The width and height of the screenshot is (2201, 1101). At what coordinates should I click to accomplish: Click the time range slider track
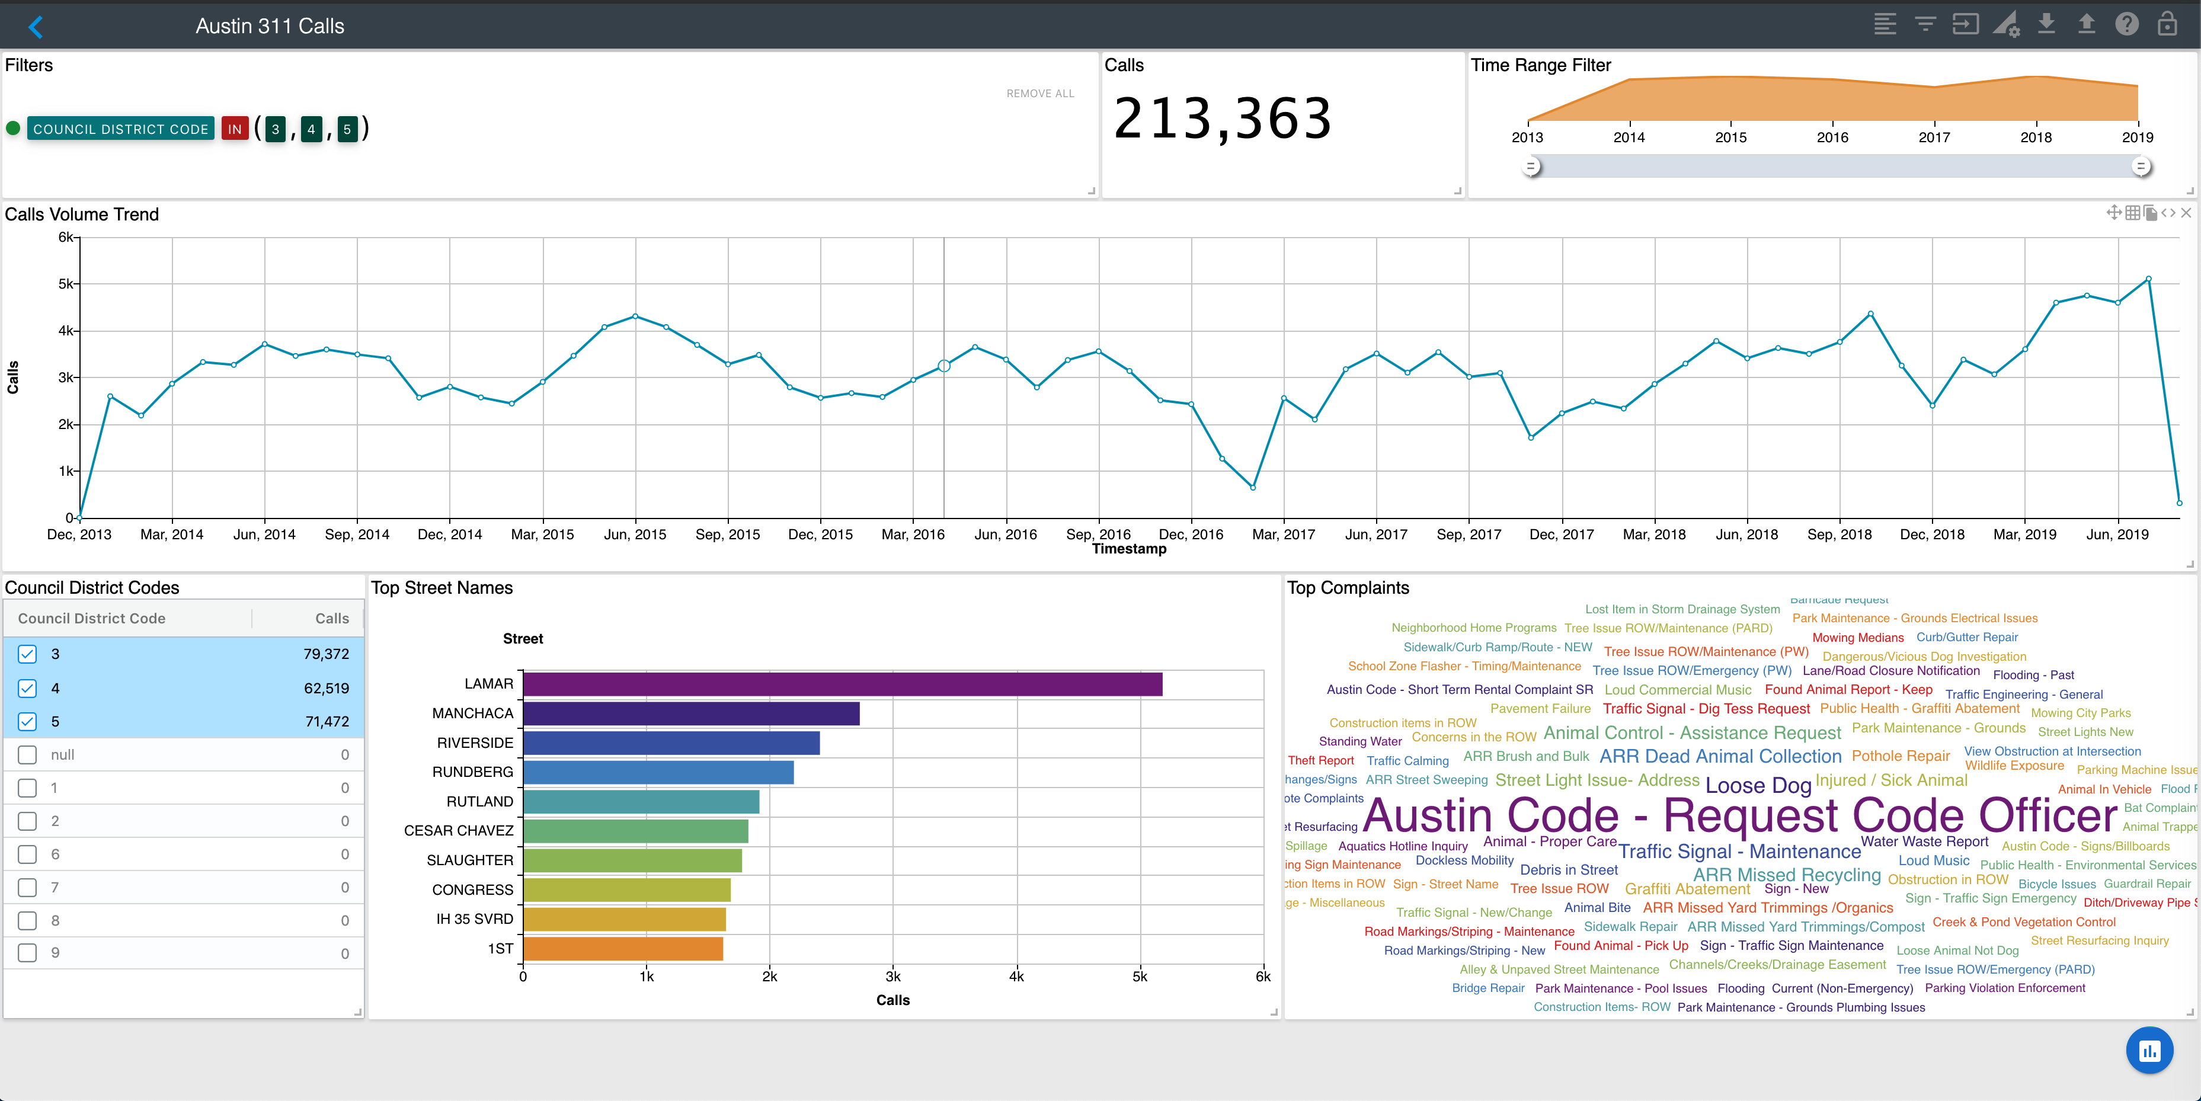coord(1836,167)
